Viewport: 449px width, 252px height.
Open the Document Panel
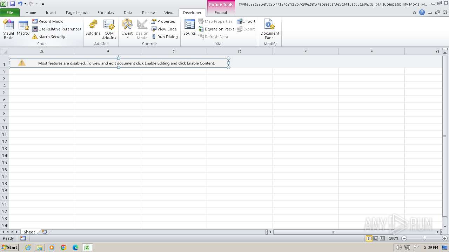coord(270,29)
